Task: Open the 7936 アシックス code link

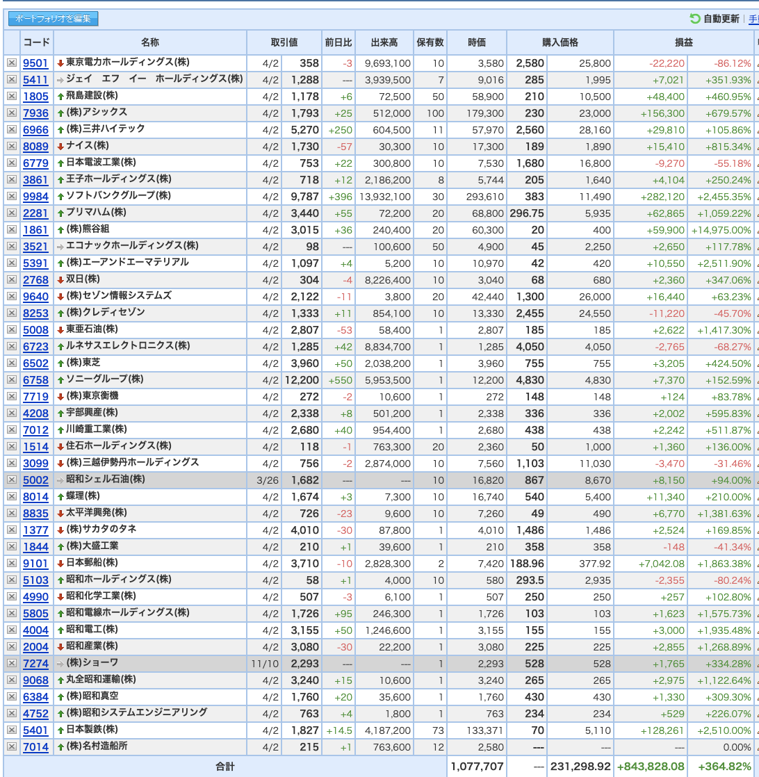Action: (35, 113)
